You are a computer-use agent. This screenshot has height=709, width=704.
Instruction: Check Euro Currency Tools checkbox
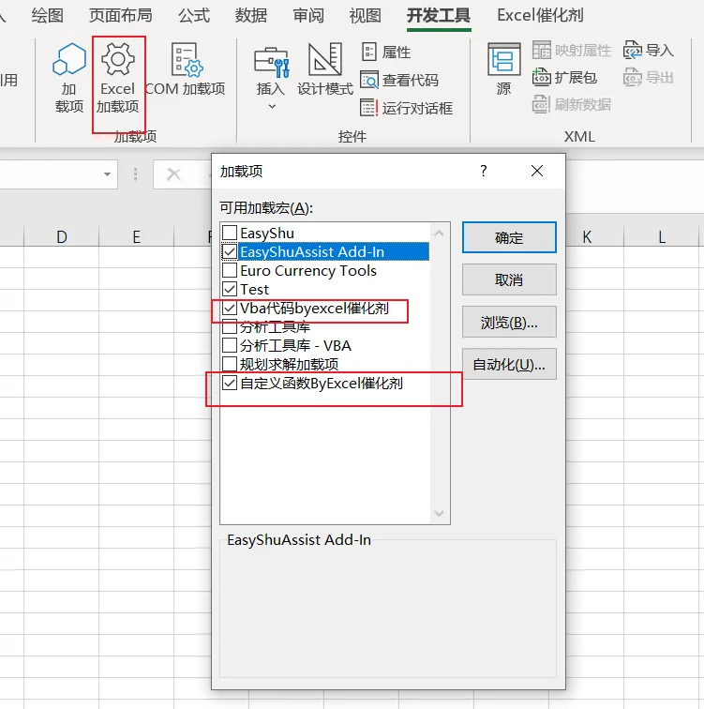[x=230, y=270]
